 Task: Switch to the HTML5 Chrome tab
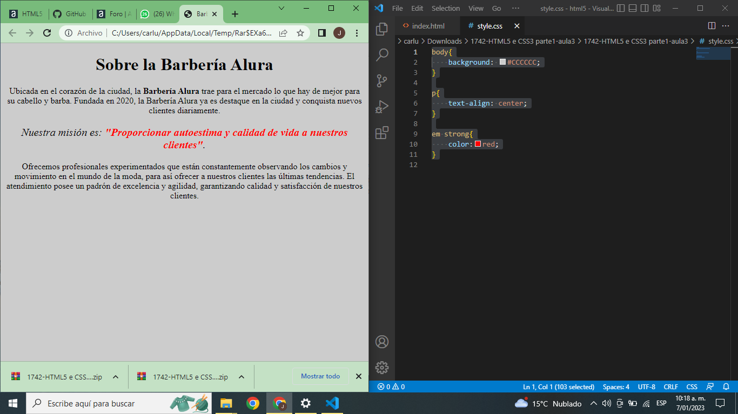[25, 14]
